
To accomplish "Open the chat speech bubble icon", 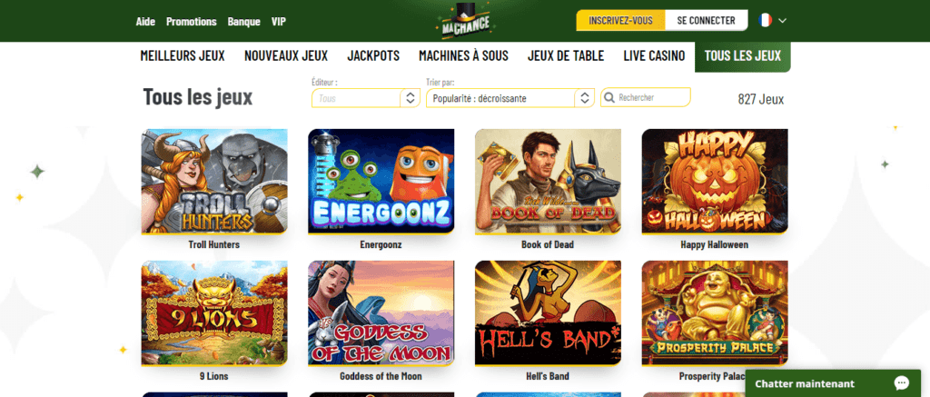I will [x=902, y=383].
